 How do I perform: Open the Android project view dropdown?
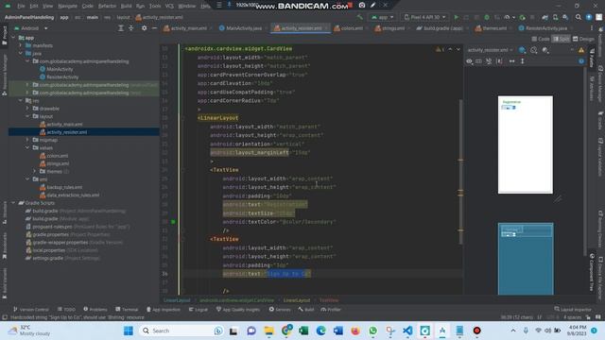coord(31,28)
